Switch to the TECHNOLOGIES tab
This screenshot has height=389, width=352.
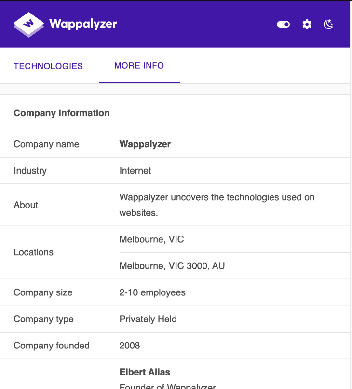pos(48,66)
